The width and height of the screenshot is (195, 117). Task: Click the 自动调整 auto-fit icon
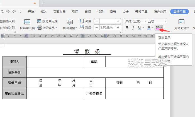[70, 22]
